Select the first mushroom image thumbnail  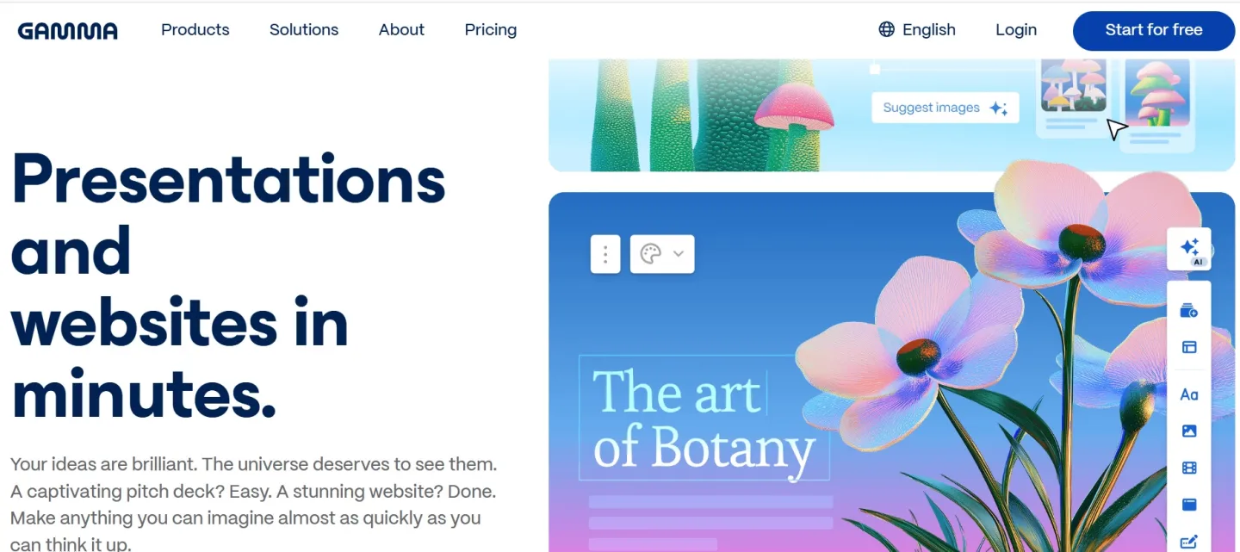pyautogui.click(x=1073, y=86)
